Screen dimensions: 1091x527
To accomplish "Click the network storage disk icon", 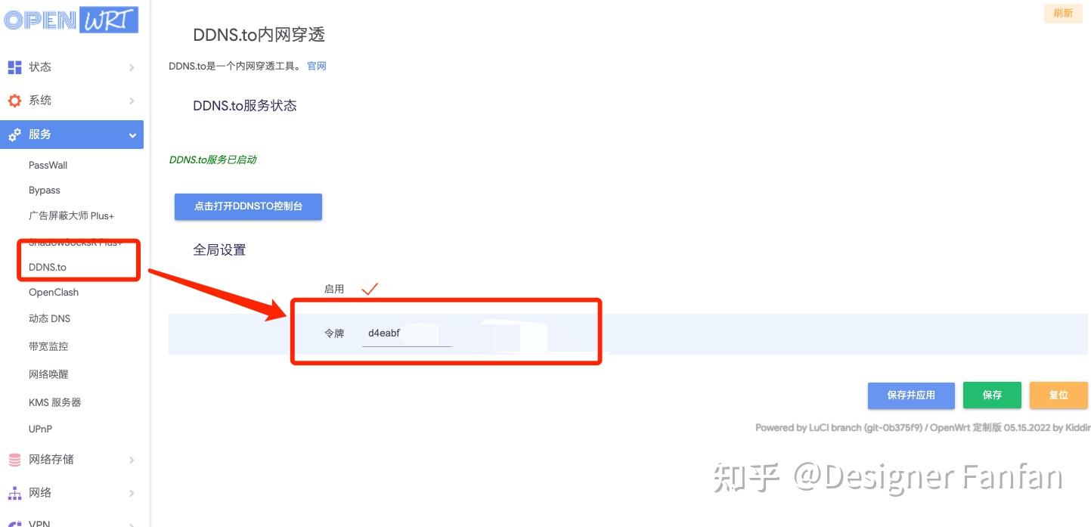I will pyautogui.click(x=14, y=460).
